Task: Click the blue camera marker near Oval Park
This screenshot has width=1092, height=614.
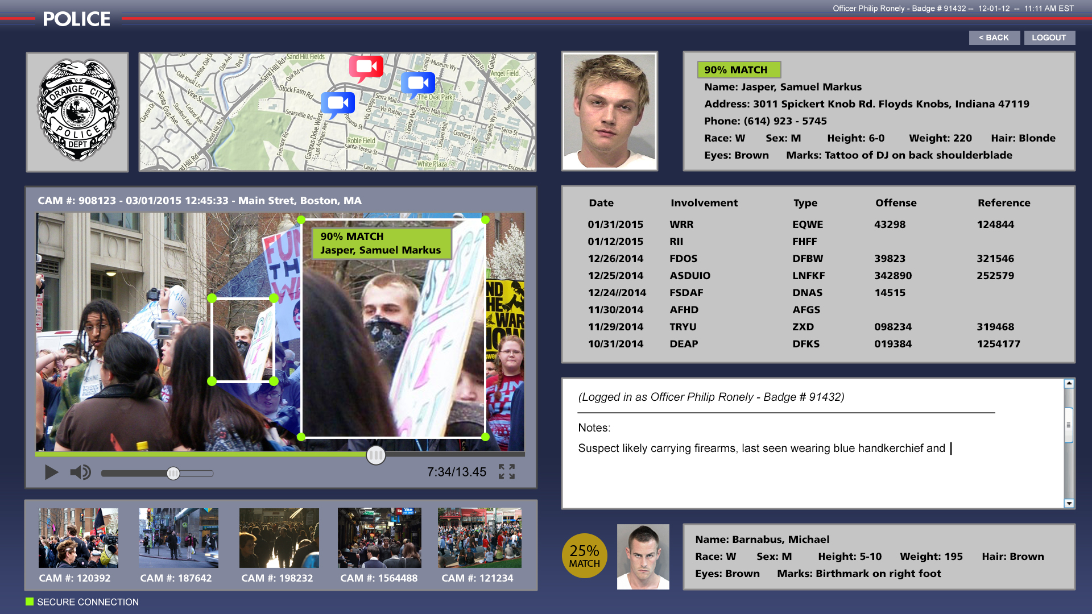Action: (418, 84)
